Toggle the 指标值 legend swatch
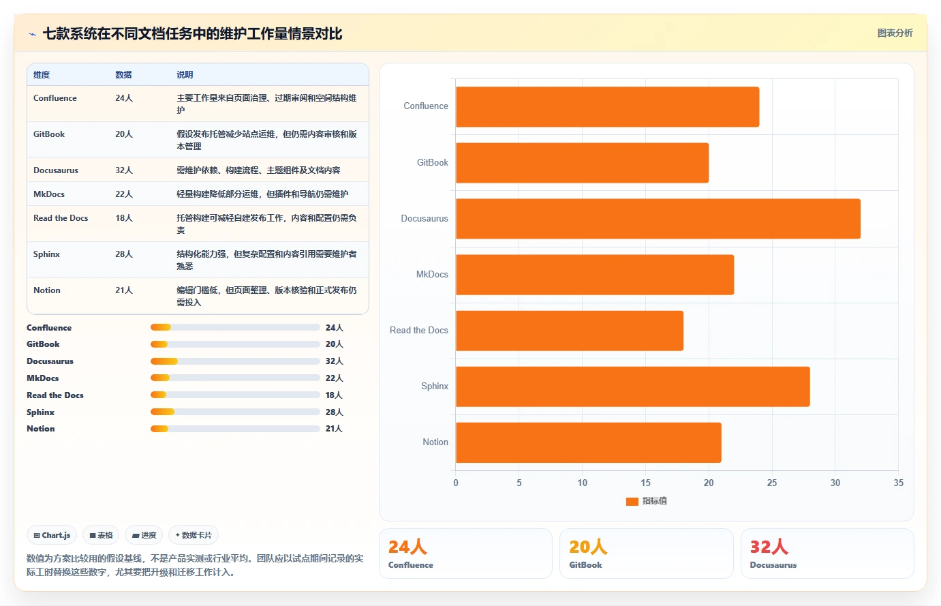 [632, 501]
